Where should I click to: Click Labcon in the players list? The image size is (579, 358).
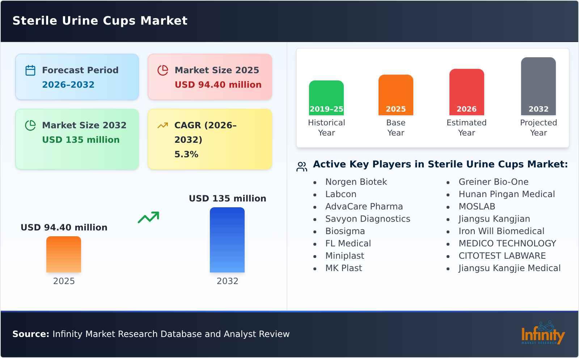[341, 194]
